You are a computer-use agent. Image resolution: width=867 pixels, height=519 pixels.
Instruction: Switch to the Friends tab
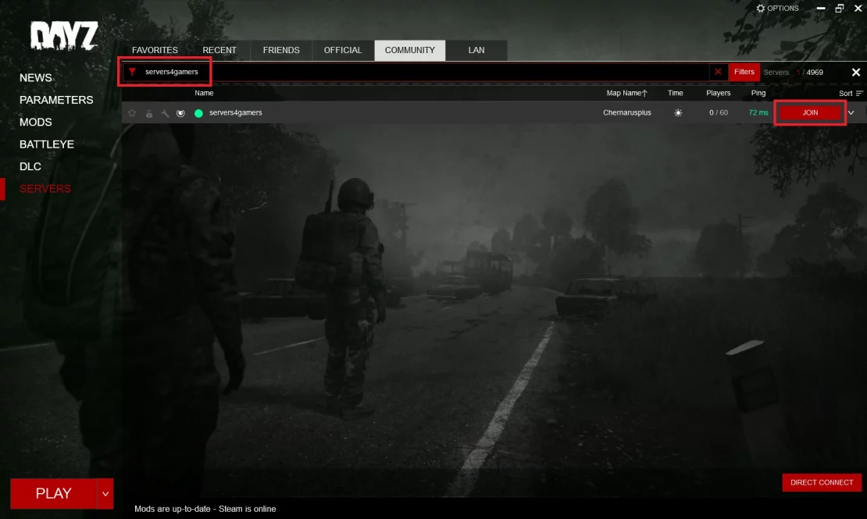point(281,50)
